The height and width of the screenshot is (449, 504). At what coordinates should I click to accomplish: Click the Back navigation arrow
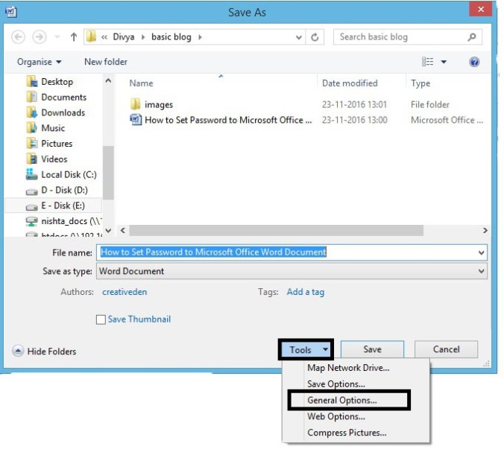tap(19, 36)
